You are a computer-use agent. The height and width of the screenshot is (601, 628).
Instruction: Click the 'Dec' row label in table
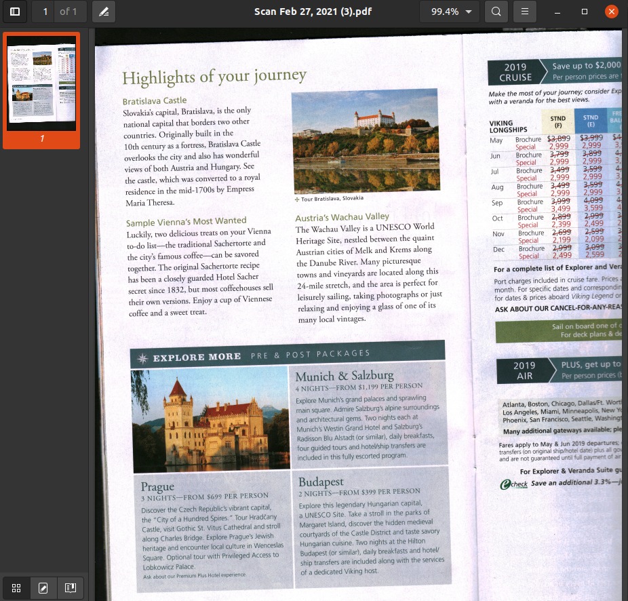498,249
